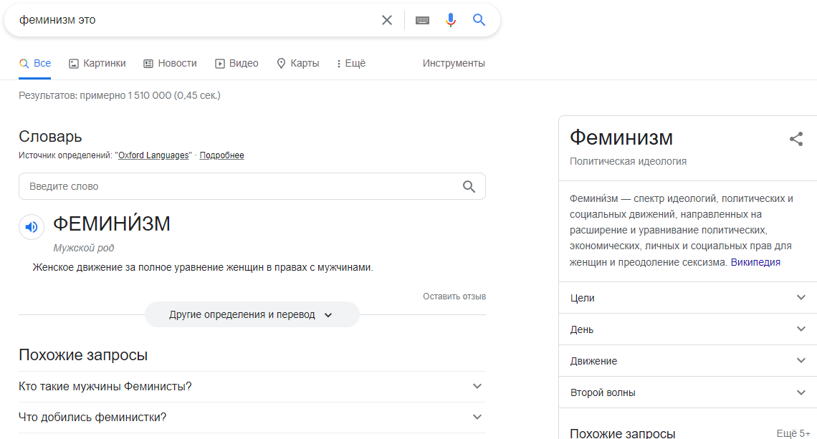Expand question Кто такие мужчины Феминисты?

pos(477,387)
